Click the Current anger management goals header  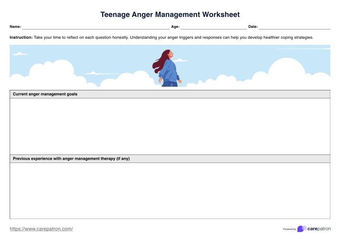(x=45, y=94)
